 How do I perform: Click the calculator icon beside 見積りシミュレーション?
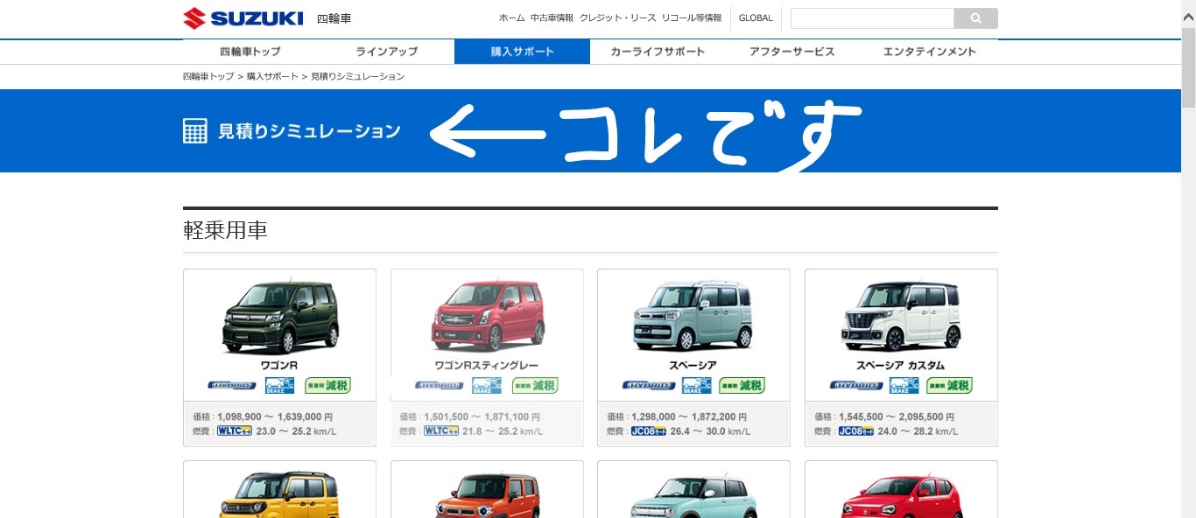click(x=195, y=131)
